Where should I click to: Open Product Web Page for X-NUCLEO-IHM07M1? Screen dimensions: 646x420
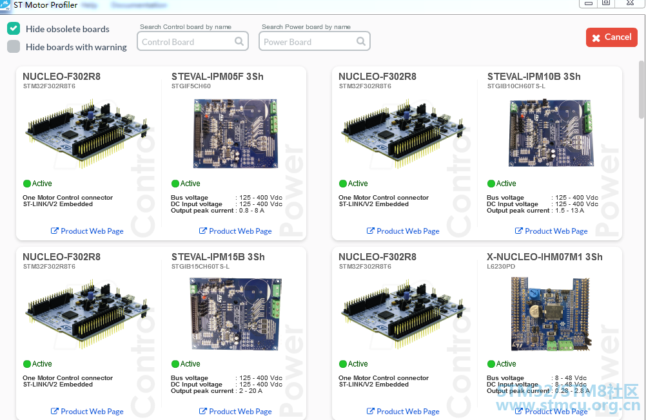click(x=551, y=412)
